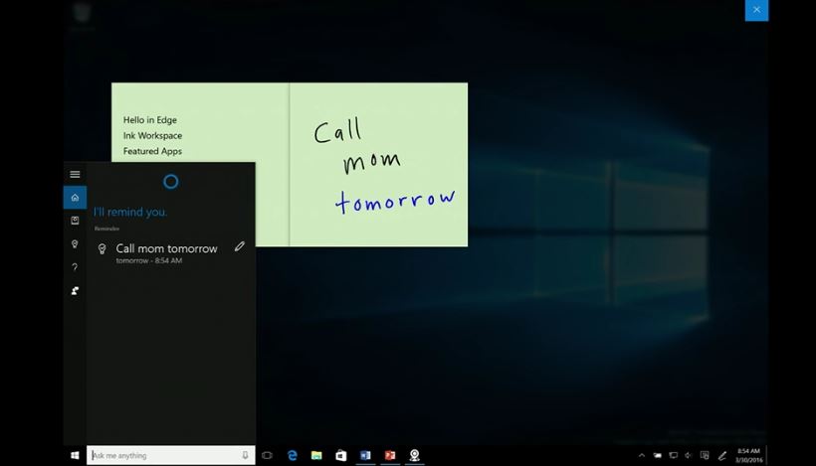The width and height of the screenshot is (816, 466).
Task: Open Featured Apps item
Action: pyautogui.click(x=152, y=152)
